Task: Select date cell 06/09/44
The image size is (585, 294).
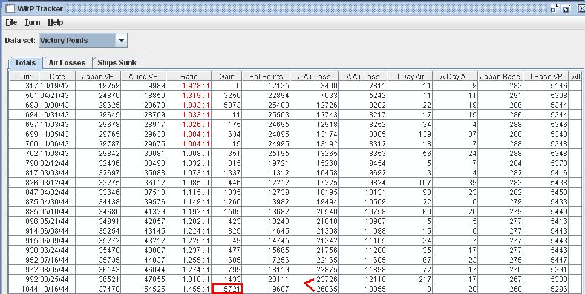Action: (x=57, y=241)
